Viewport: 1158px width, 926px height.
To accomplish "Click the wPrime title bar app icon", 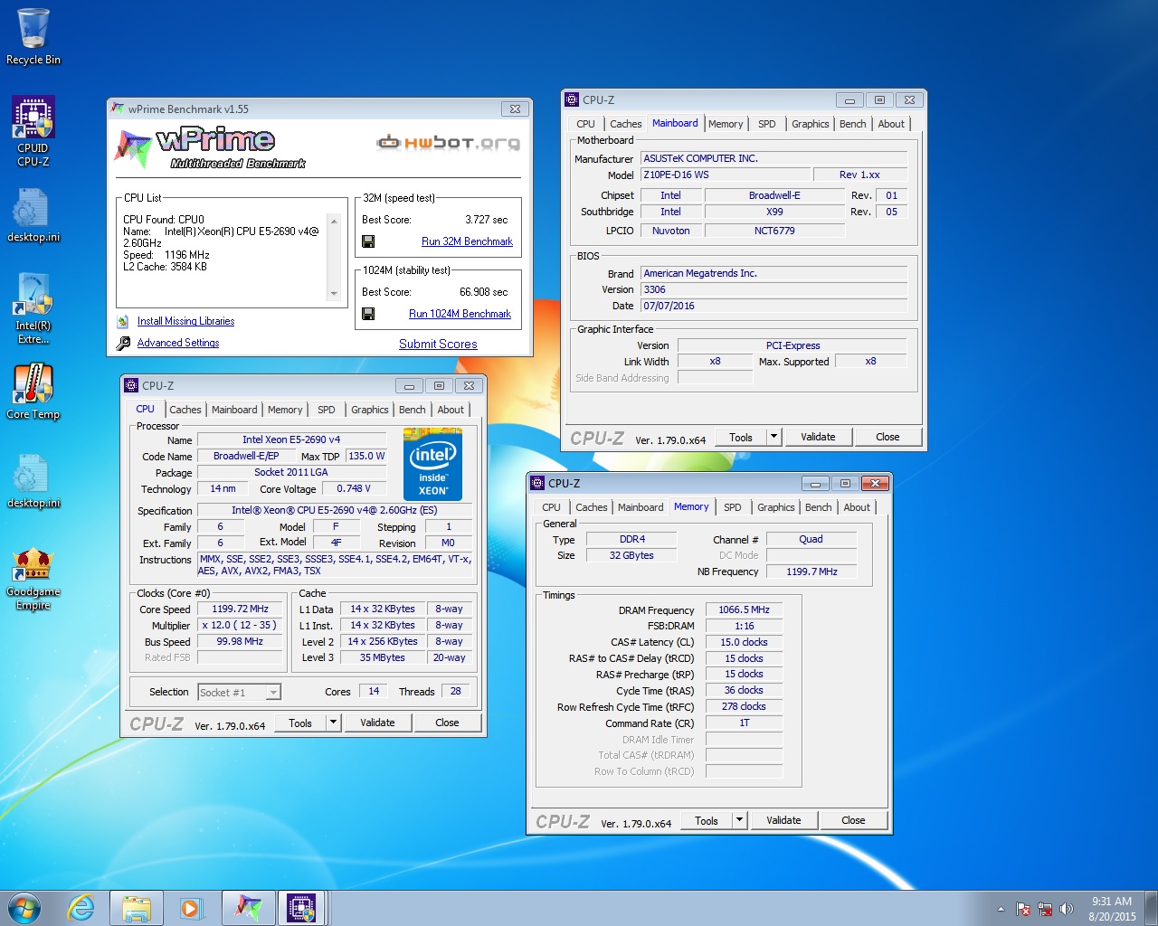I will click(x=117, y=109).
